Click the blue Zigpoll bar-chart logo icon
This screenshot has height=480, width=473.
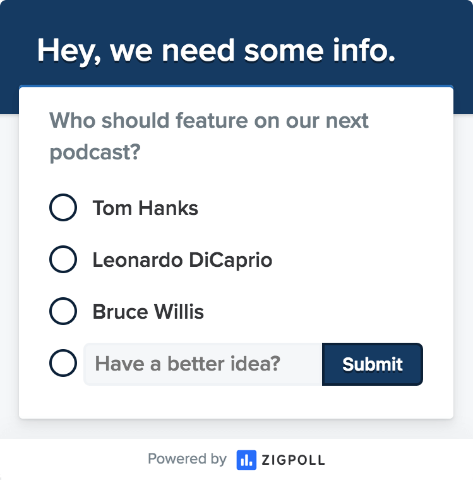(x=246, y=460)
